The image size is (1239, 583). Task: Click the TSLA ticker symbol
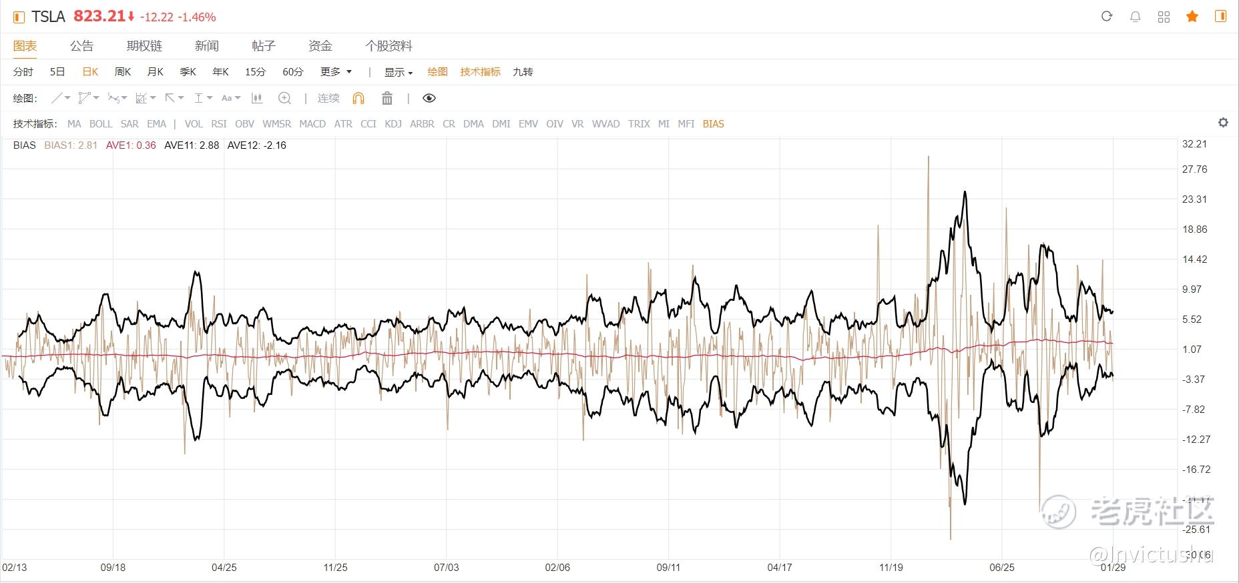tap(49, 17)
